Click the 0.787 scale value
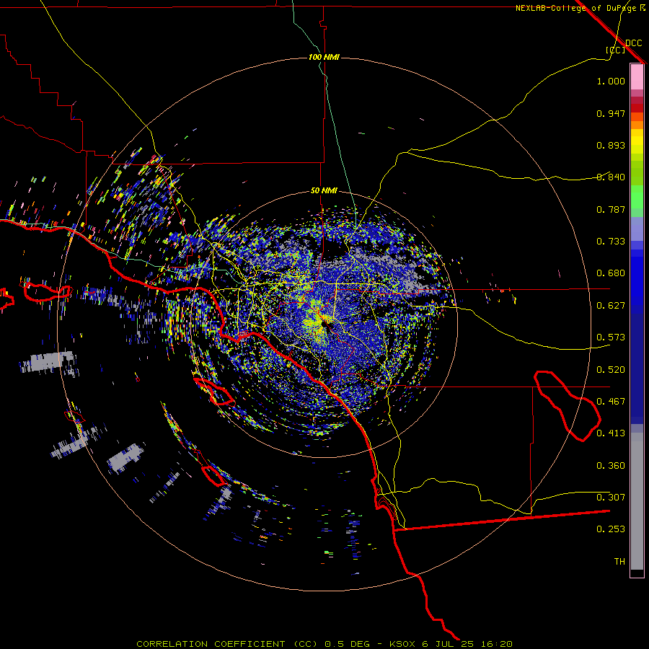Viewport: 649px width, 649px height. point(611,209)
